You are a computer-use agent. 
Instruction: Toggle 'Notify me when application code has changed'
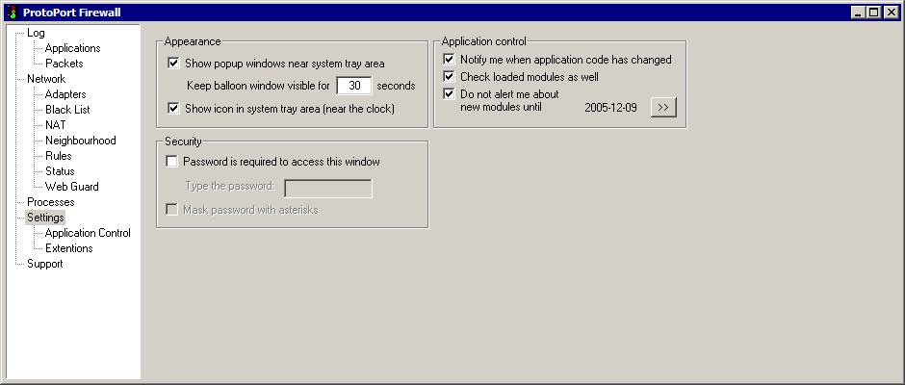[450, 60]
